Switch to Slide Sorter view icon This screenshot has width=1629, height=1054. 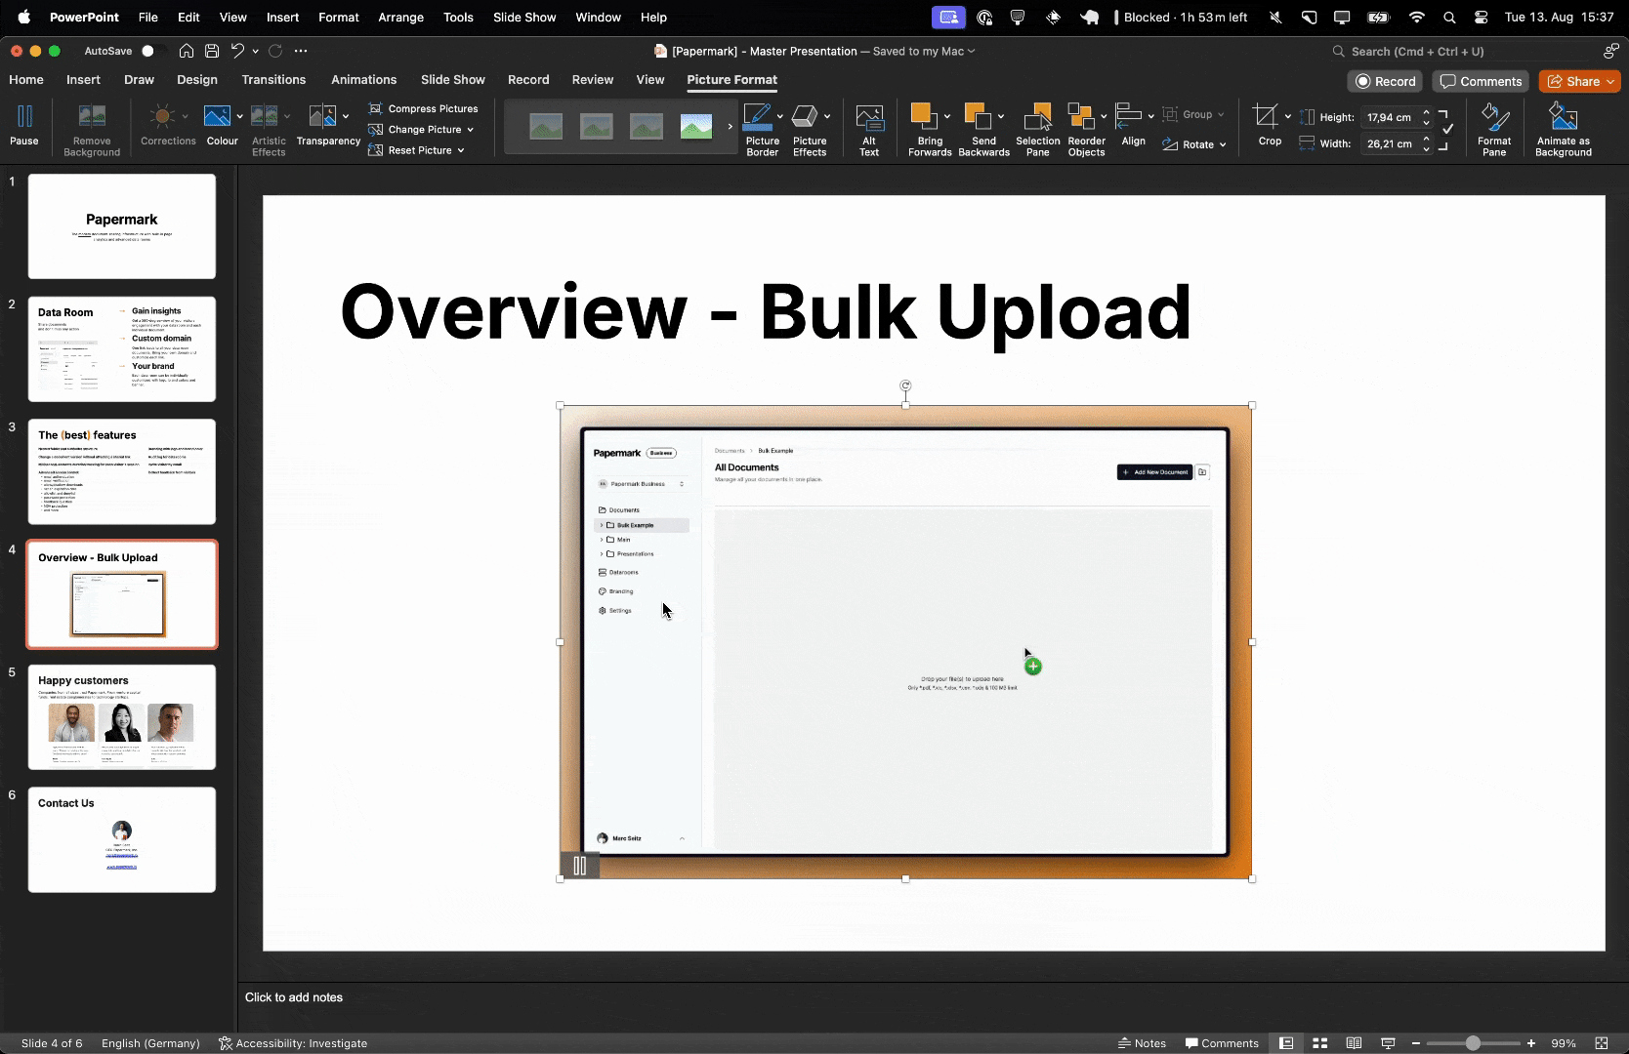1319,1043
